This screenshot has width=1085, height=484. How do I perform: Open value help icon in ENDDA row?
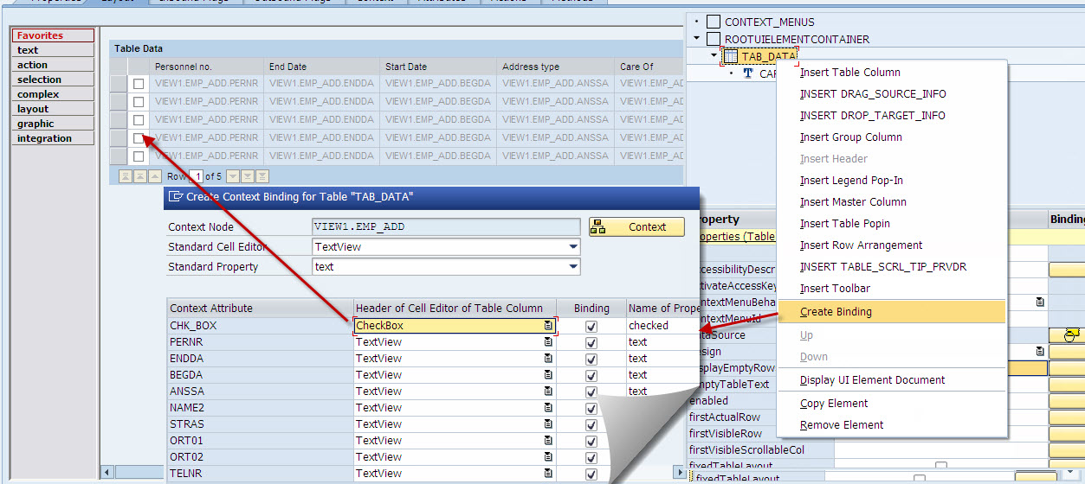[549, 359]
